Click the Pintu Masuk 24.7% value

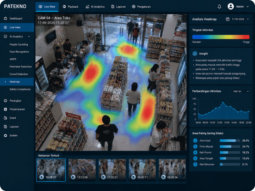click(245, 146)
